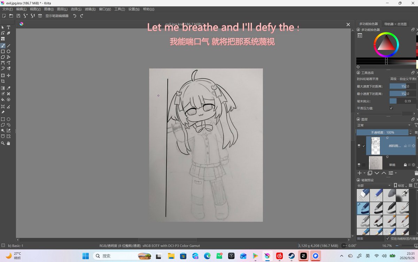418x262 pixels.
Task: Click the brush preset 搜索 field
Action: [370, 239]
